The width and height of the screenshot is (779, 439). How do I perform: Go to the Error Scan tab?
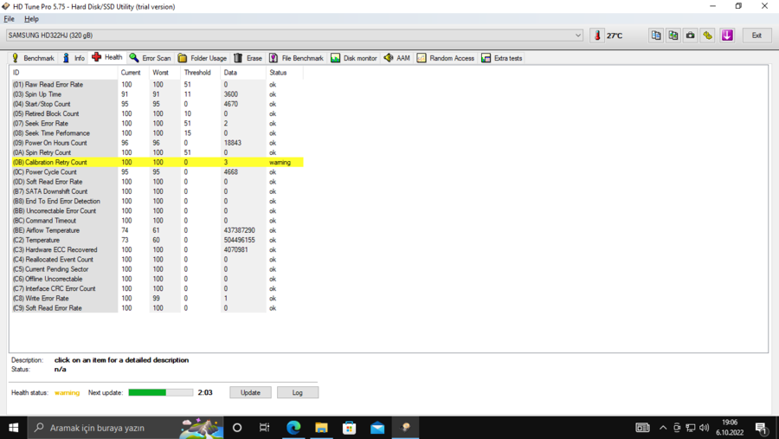pyautogui.click(x=150, y=58)
